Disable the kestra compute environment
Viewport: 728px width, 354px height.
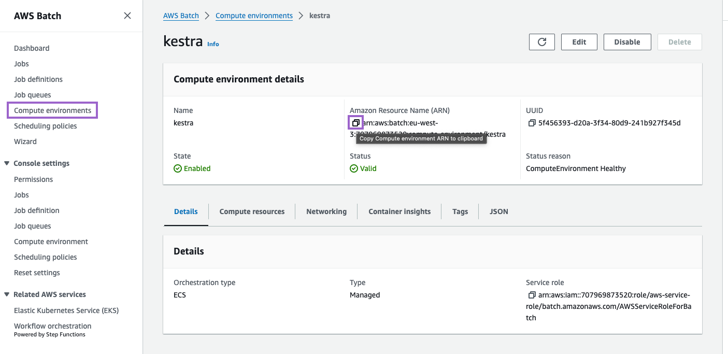point(627,42)
